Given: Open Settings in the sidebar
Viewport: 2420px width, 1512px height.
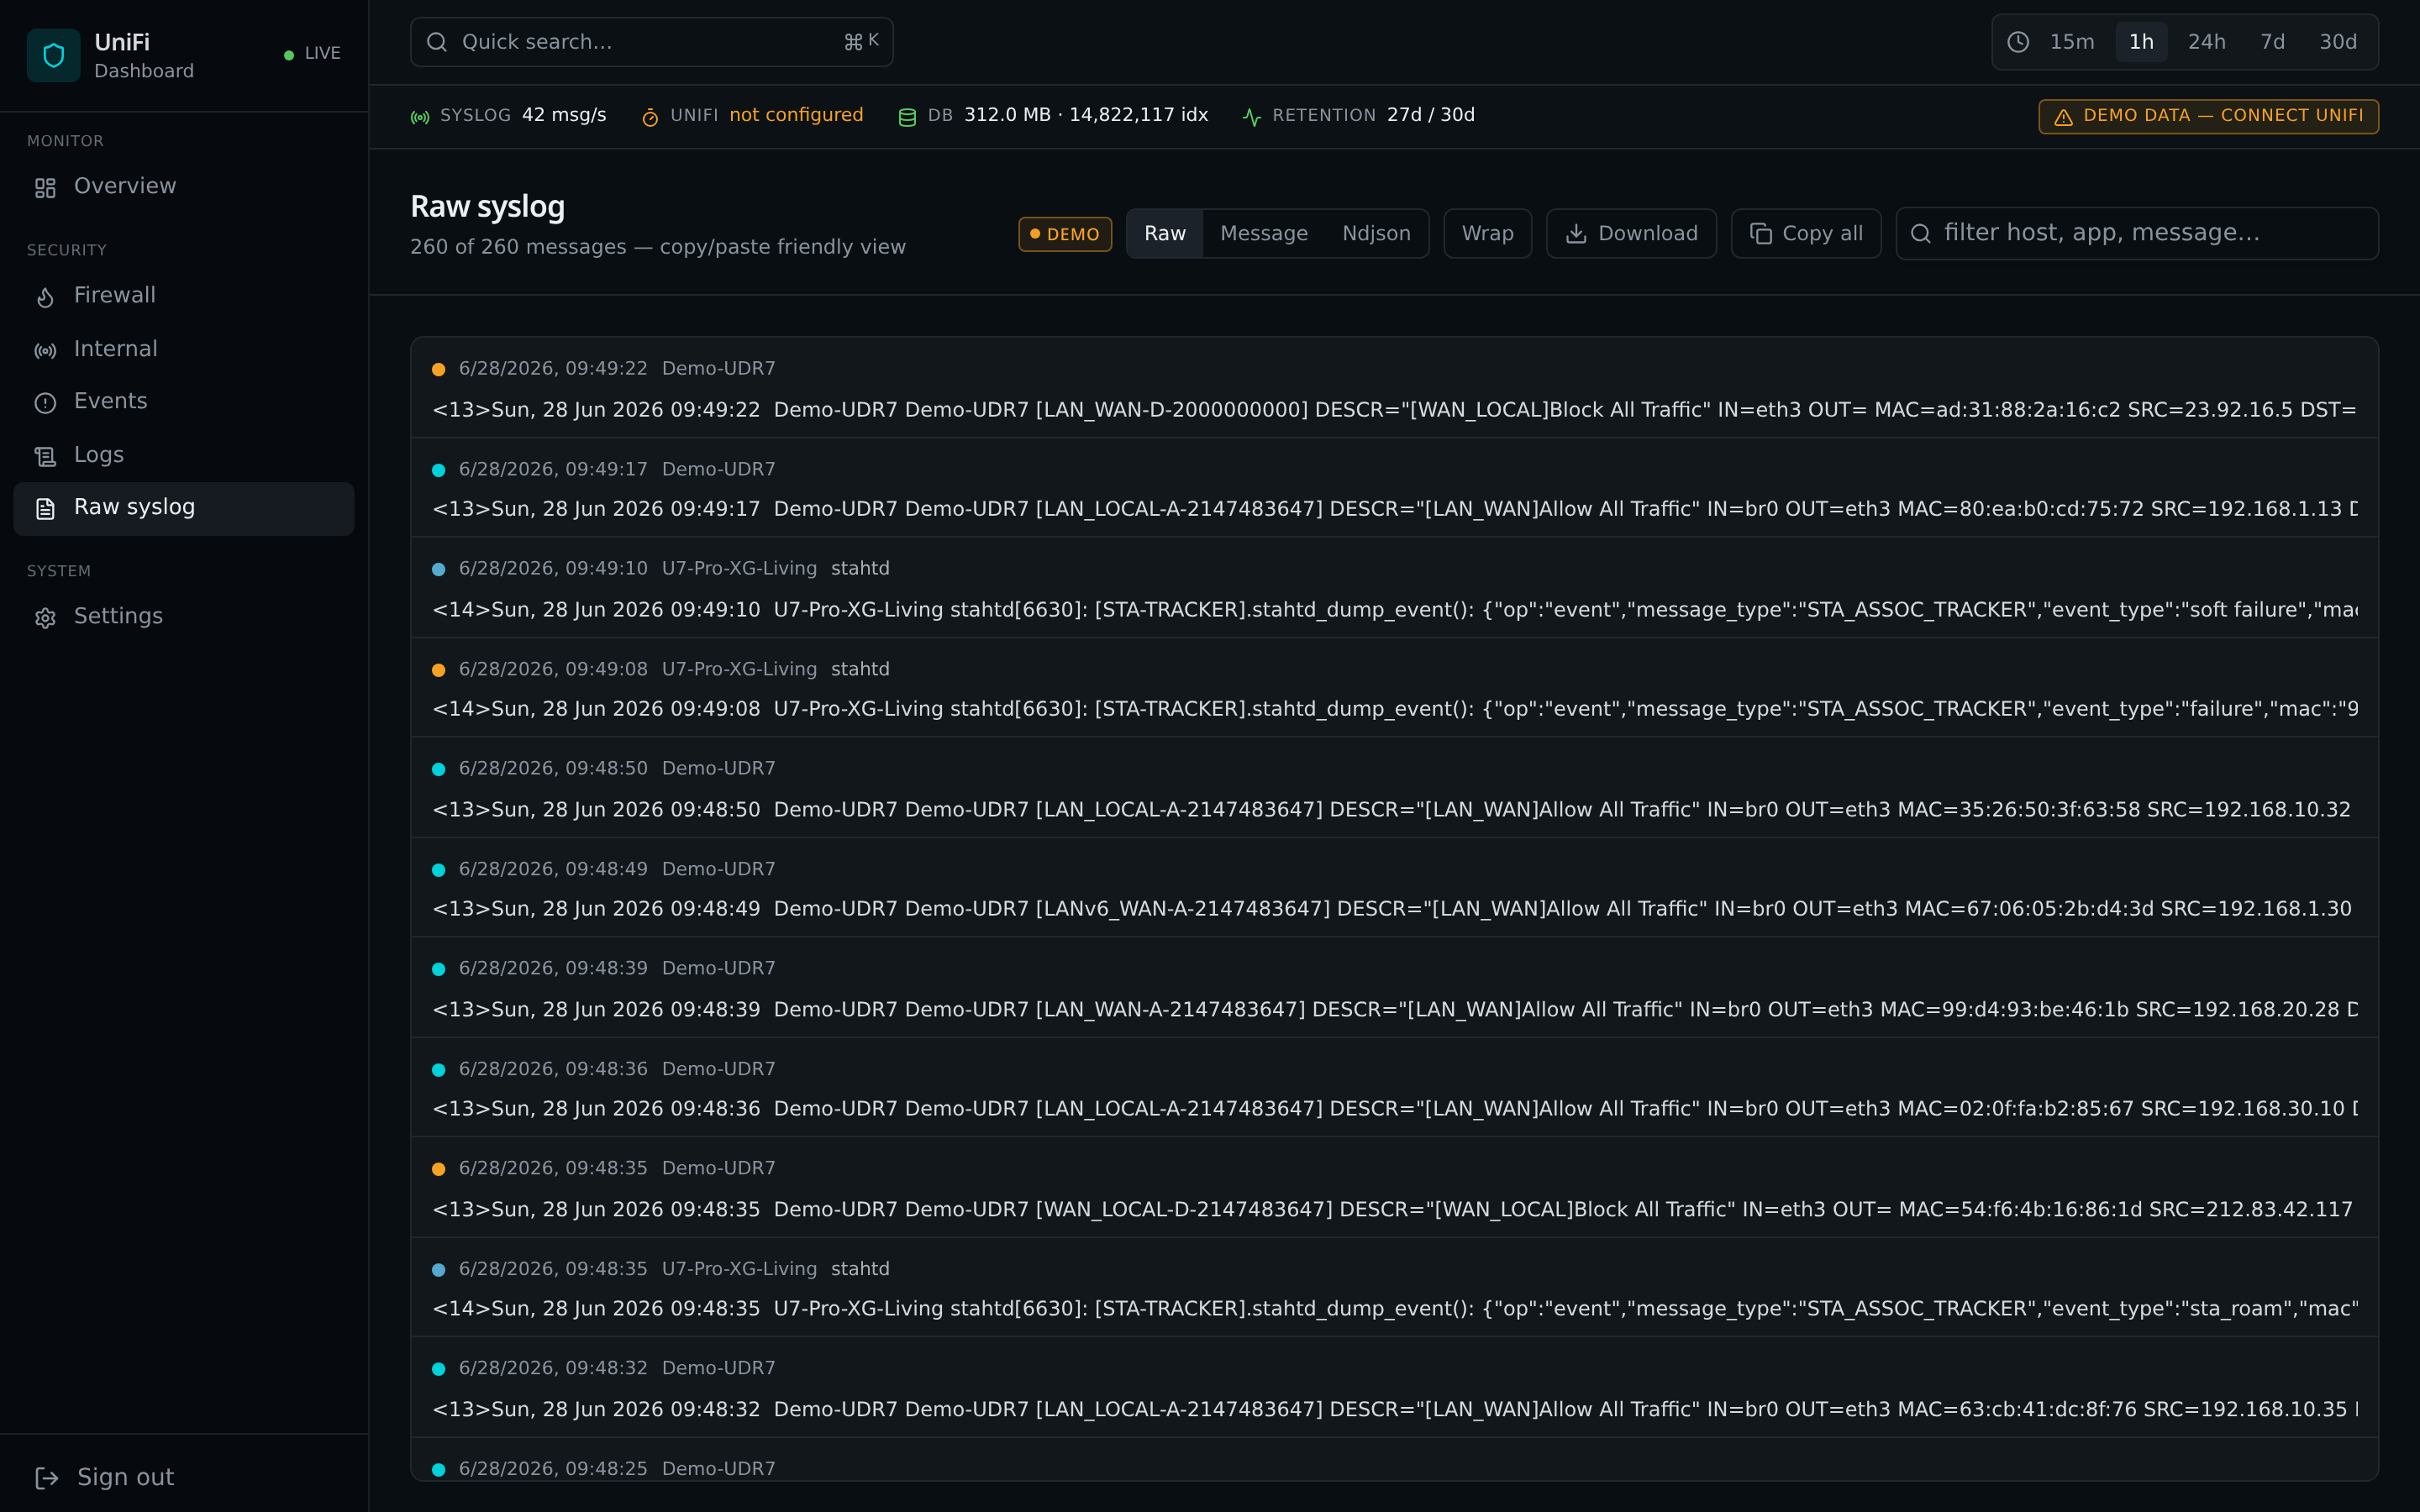Looking at the screenshot, I should click(x=184, y=617).
